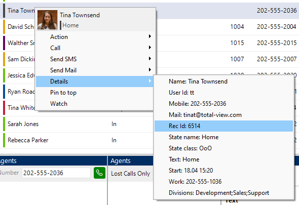Click the Mail: tinat@total-view.com entry
This screenshot has height=205, width=299.
[223, 115]
